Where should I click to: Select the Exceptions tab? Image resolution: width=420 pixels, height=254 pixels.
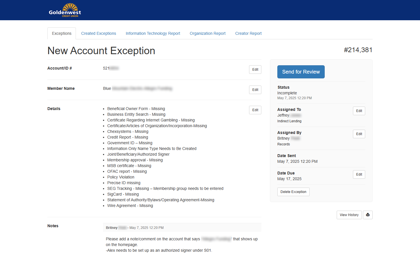61,33
